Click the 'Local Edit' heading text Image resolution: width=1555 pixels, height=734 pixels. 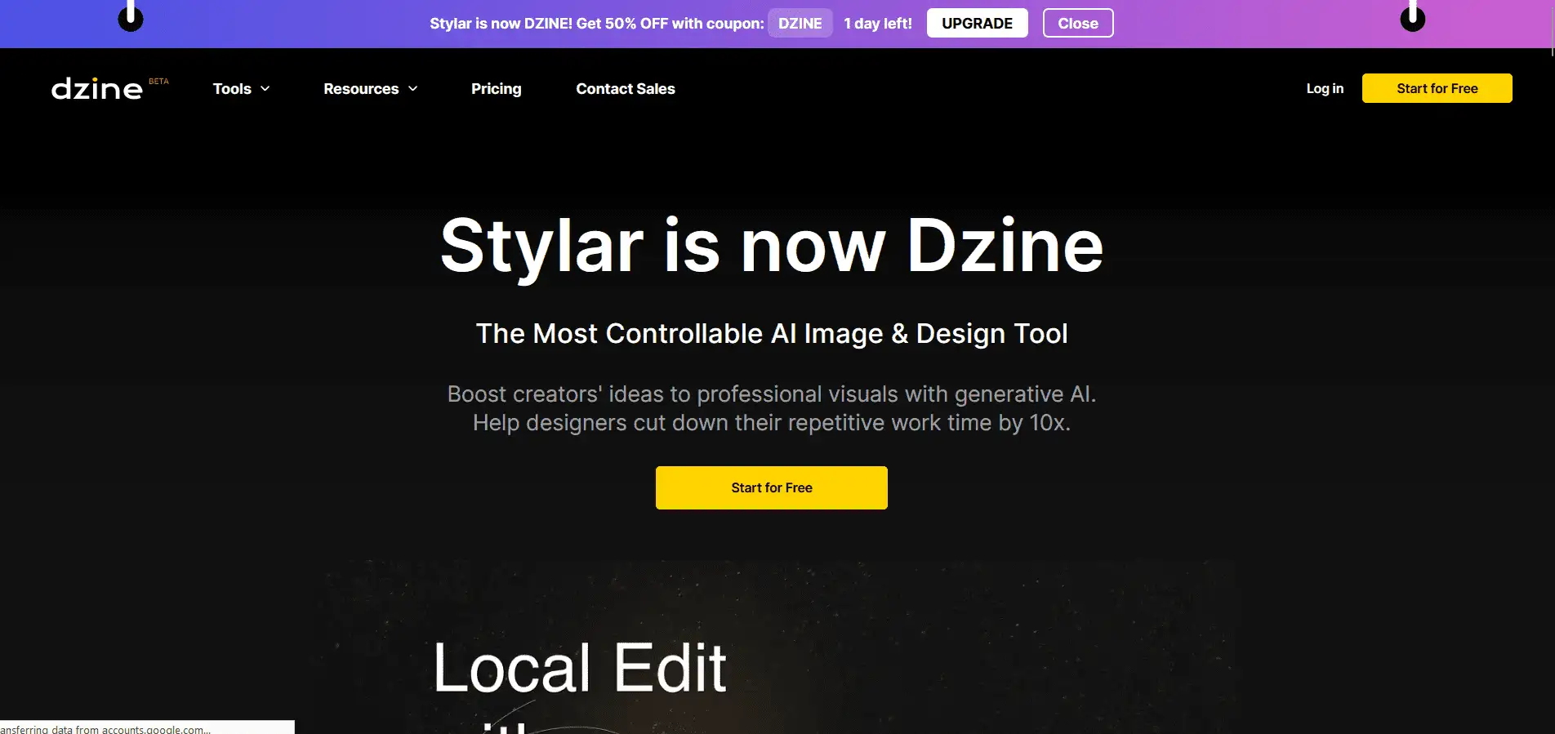click(x=580, y=667)
